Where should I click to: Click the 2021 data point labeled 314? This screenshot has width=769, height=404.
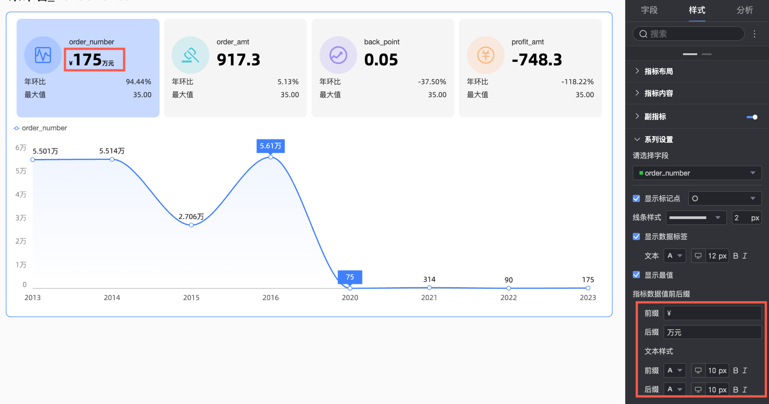429,288
